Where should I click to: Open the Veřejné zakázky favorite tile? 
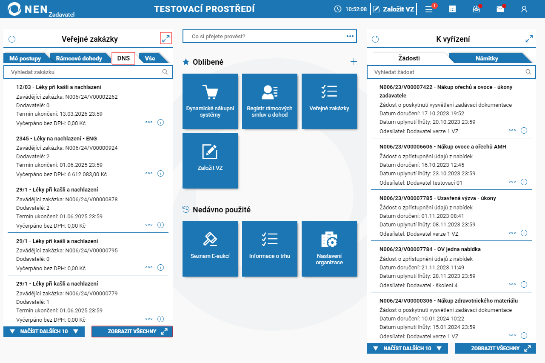329,101
